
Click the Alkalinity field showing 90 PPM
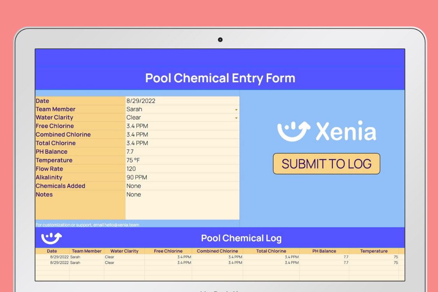[183, 177]
